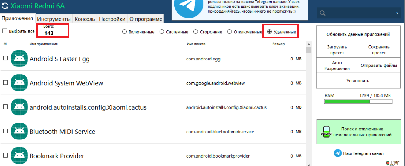Screen dimensions: 405x166
Task: Click Обновить данные приложений button
Action: coord(358,34)
